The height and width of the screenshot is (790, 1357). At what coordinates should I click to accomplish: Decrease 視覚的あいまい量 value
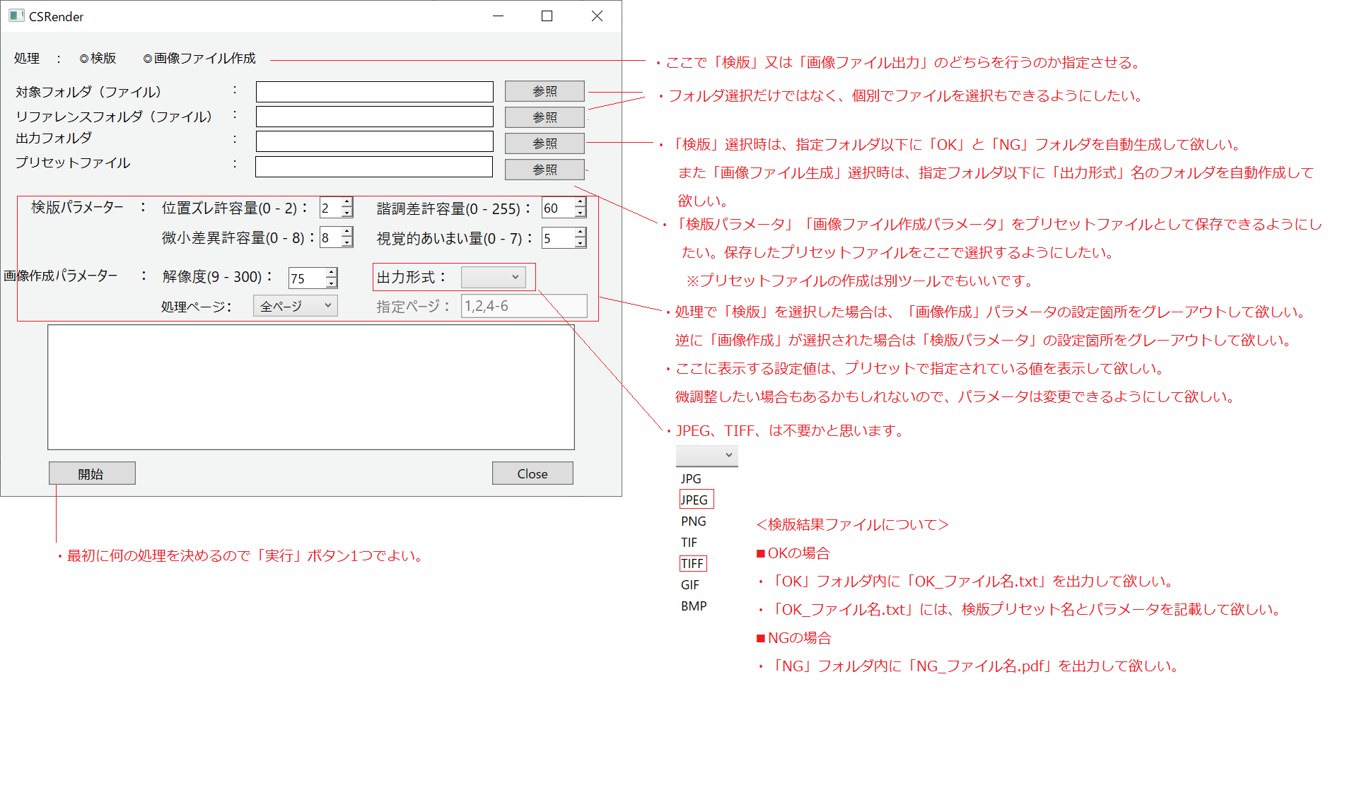point(578,242)
